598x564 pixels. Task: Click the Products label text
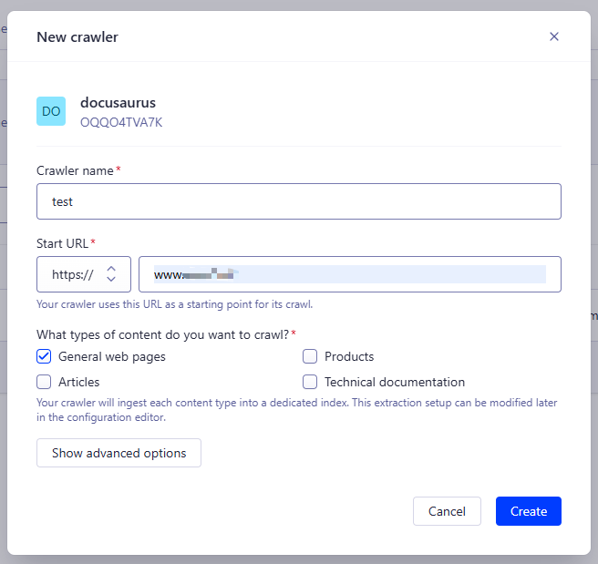[x=349, y=356]
